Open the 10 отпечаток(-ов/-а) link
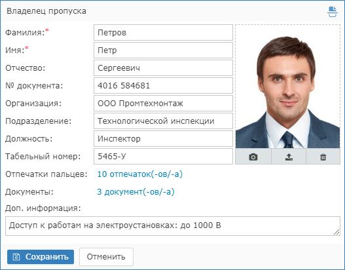Viewport: 345px width, 270px height. click(140, 174)
